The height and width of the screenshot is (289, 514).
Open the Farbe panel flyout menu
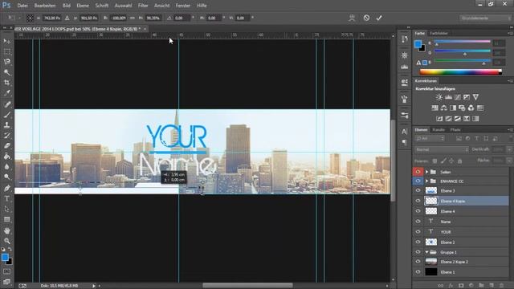(x=510, y=33)
